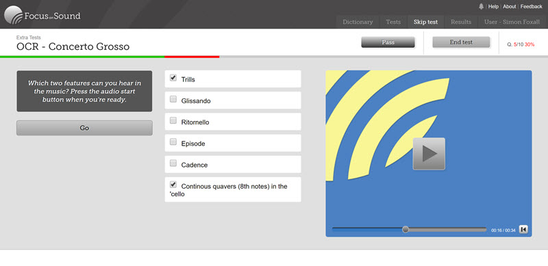Switch to the Tests tab
This screenshot has height=266, width=548.
pos(393,22)
